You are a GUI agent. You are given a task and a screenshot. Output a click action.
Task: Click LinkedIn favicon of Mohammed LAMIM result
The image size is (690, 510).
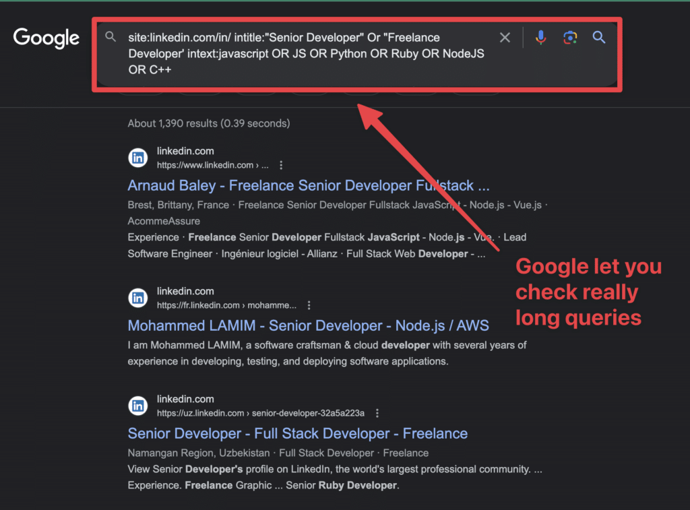point(137,298)
